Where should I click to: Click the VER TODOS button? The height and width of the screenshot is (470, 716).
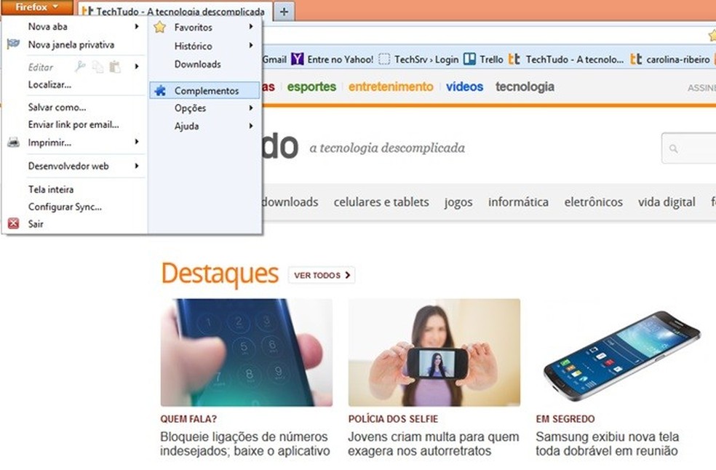pos(322,275)
